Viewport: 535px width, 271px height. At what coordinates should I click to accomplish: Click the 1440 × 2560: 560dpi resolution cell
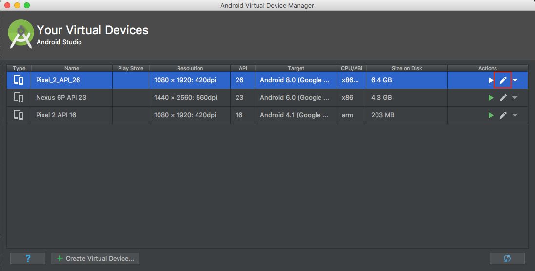[190, 97]
